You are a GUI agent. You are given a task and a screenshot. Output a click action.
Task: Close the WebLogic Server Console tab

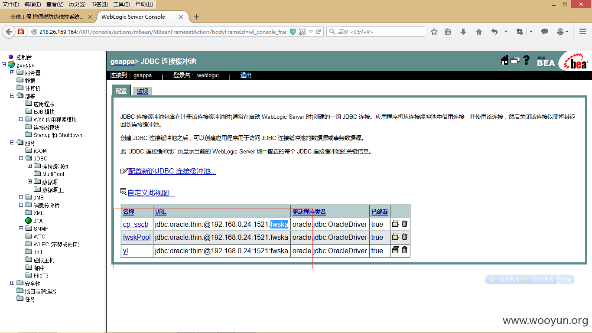point(182,17)
